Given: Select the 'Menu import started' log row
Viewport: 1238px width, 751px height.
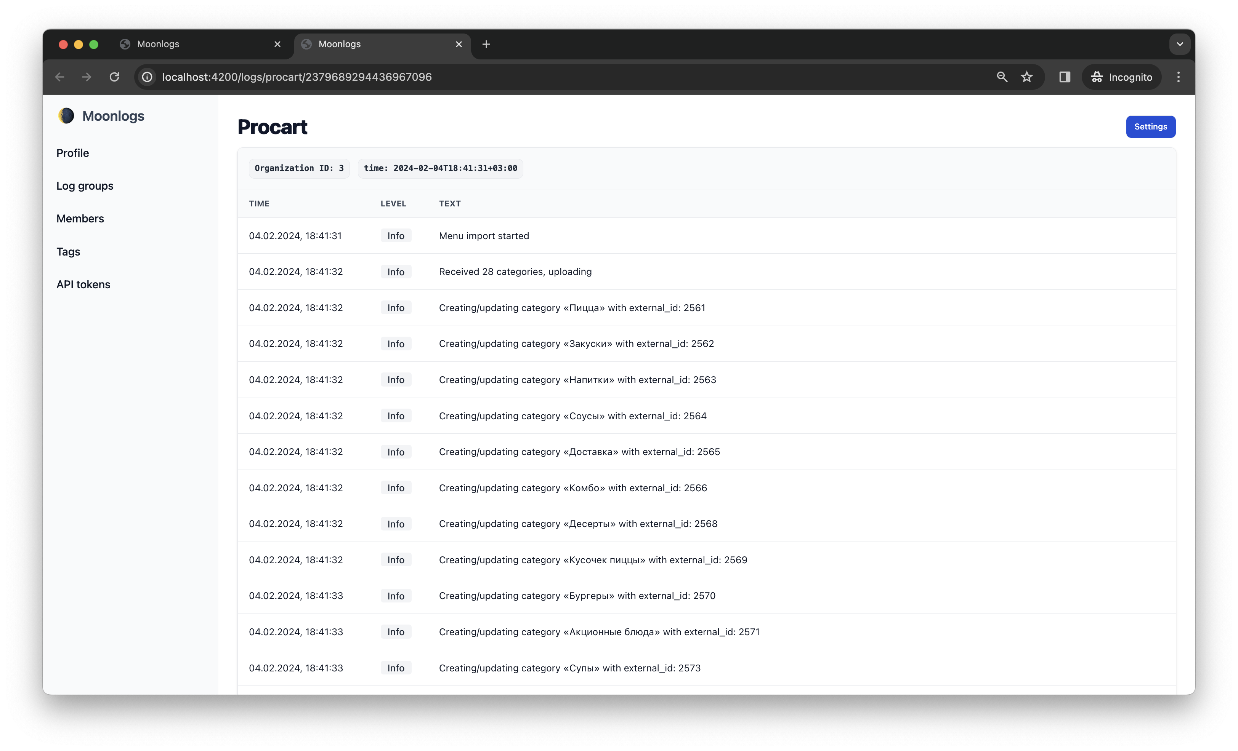Looking at the screenshot, I should pos(484,236).
